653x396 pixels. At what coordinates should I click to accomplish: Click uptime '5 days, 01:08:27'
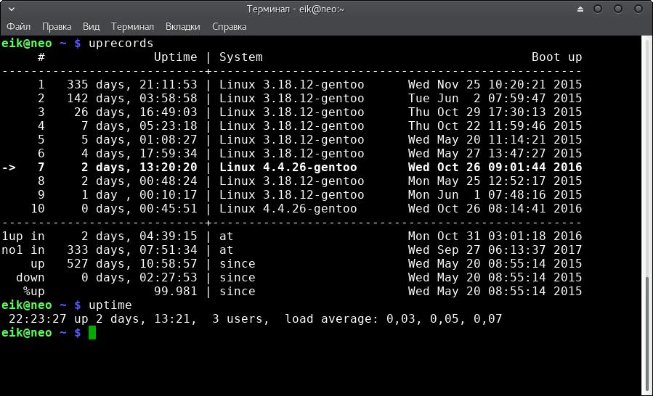tap(139, 140)
